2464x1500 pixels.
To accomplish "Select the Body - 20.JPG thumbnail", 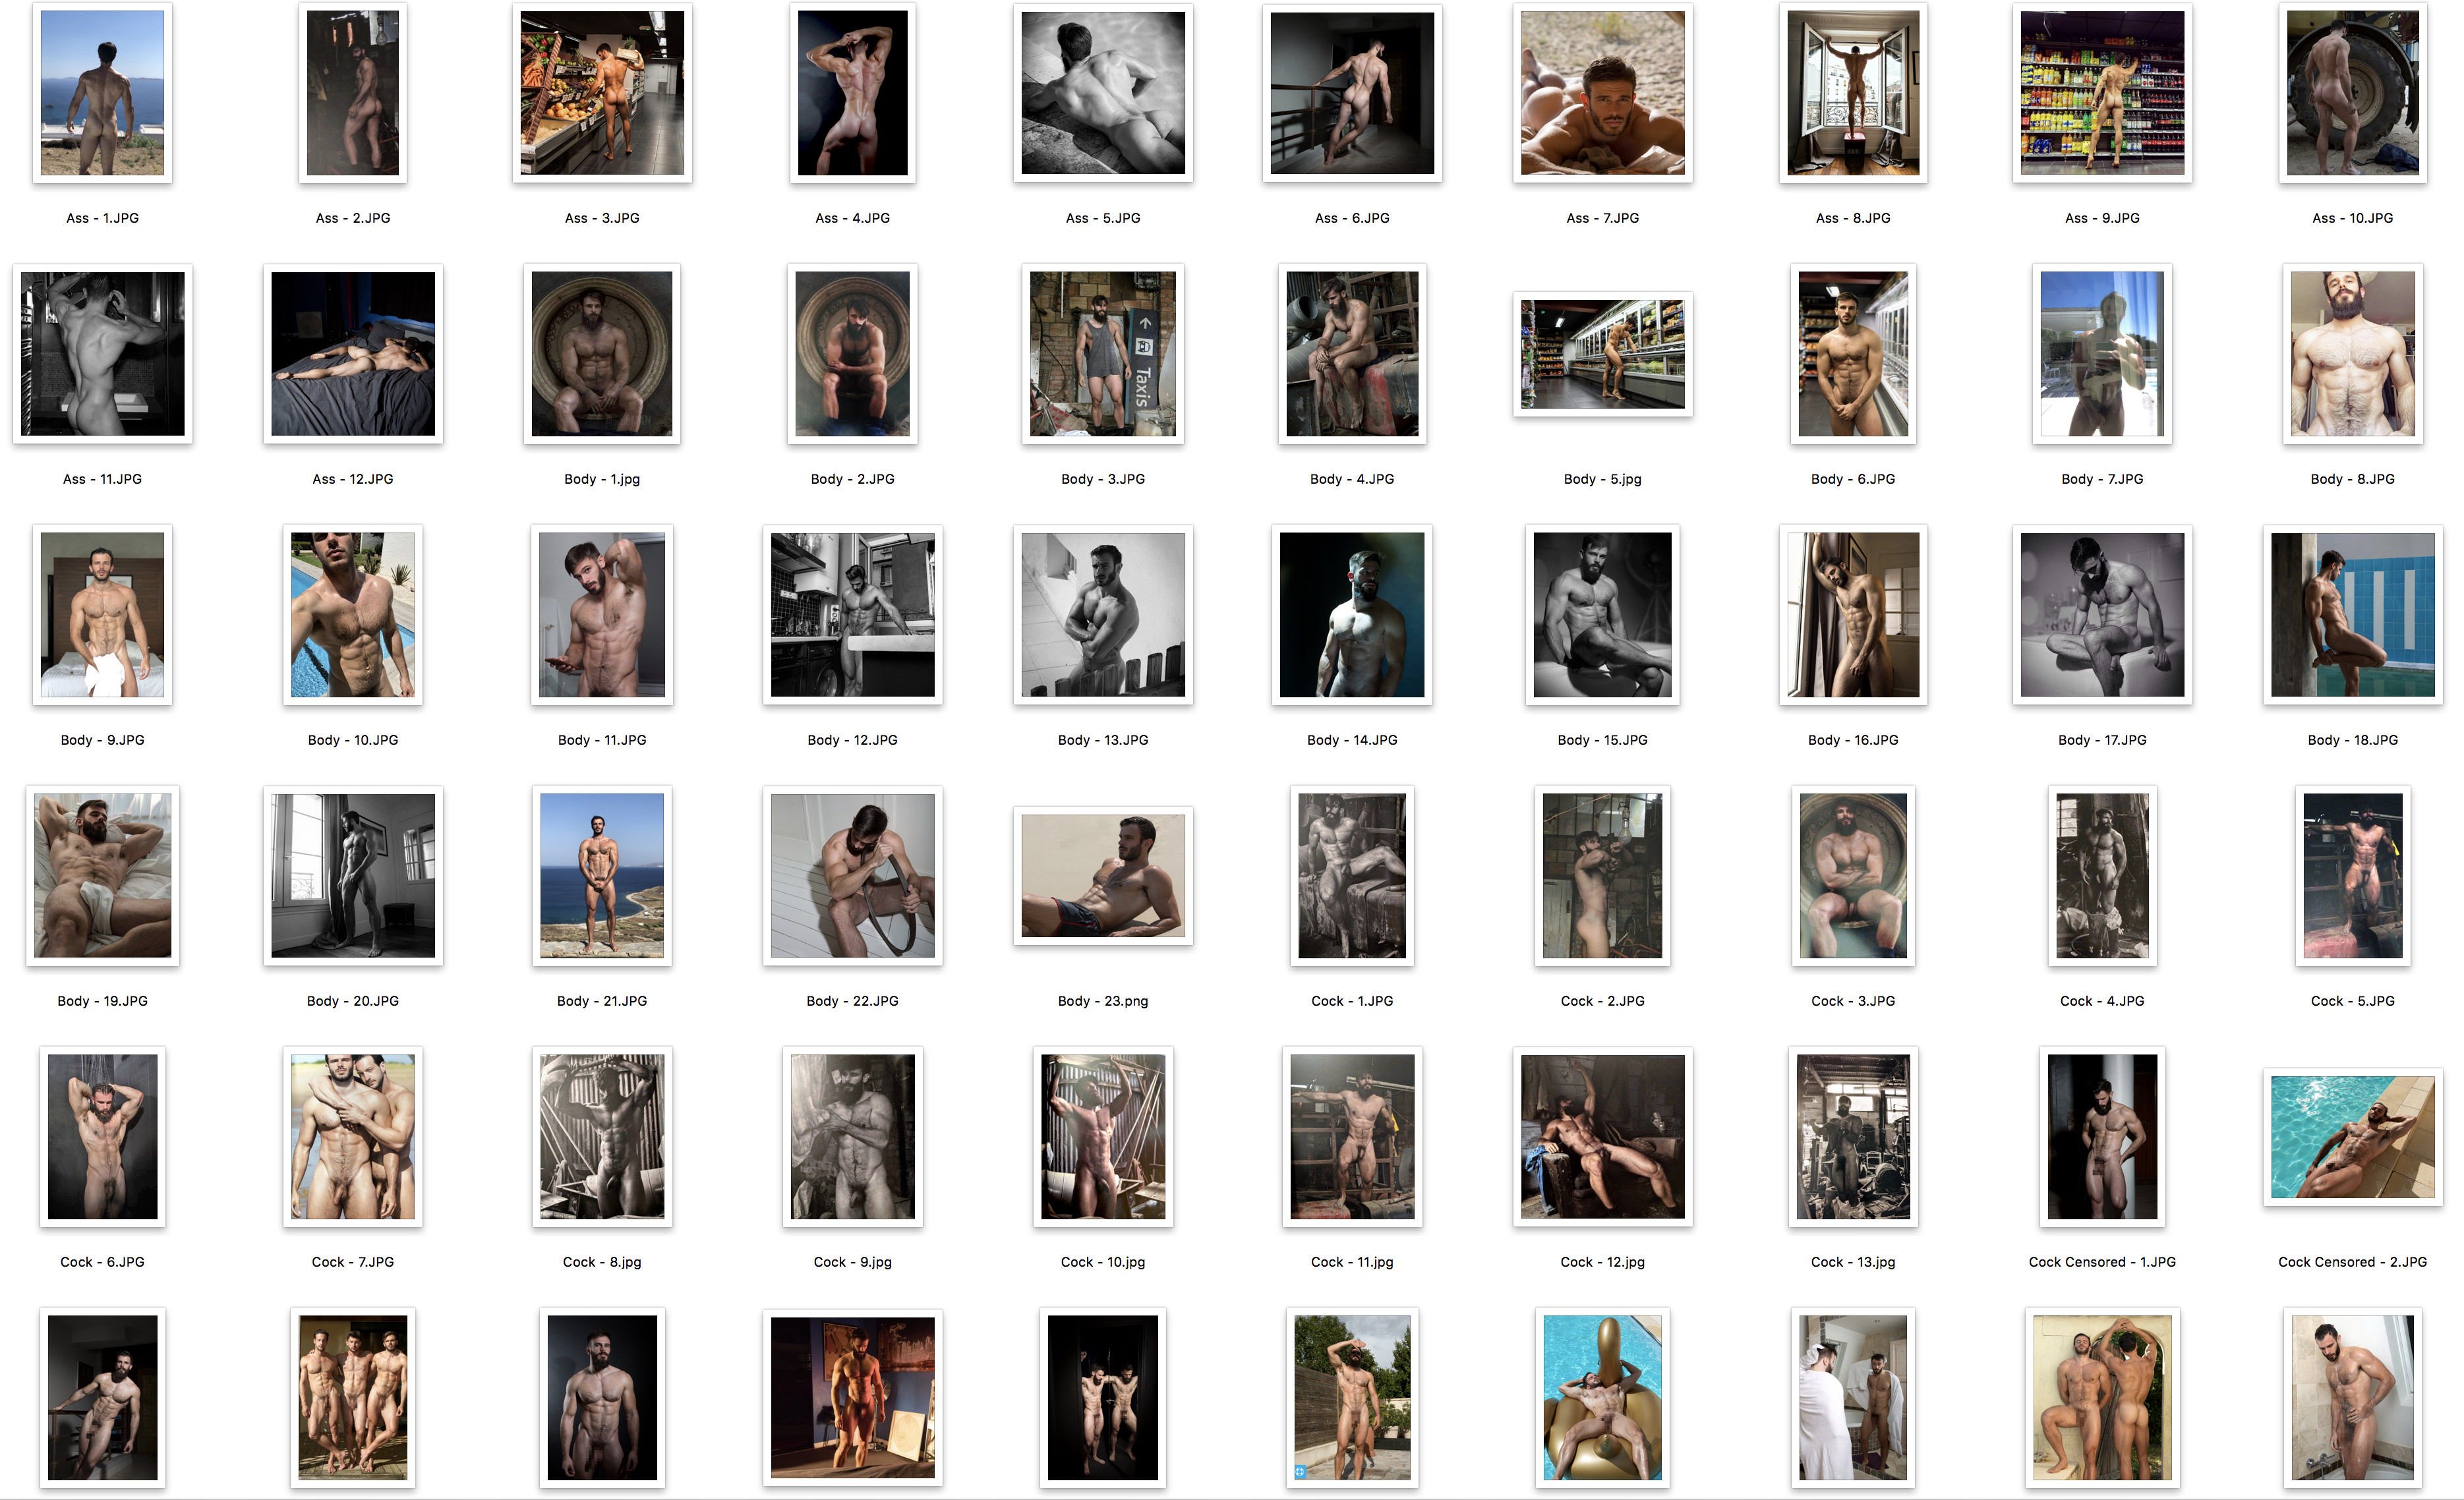I will pyautogui.click(x=352, y=875).
